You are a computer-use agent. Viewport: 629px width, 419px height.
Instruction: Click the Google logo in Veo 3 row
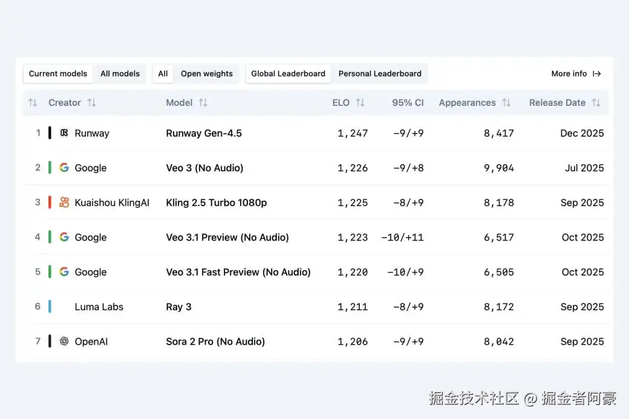click(64, 167)
